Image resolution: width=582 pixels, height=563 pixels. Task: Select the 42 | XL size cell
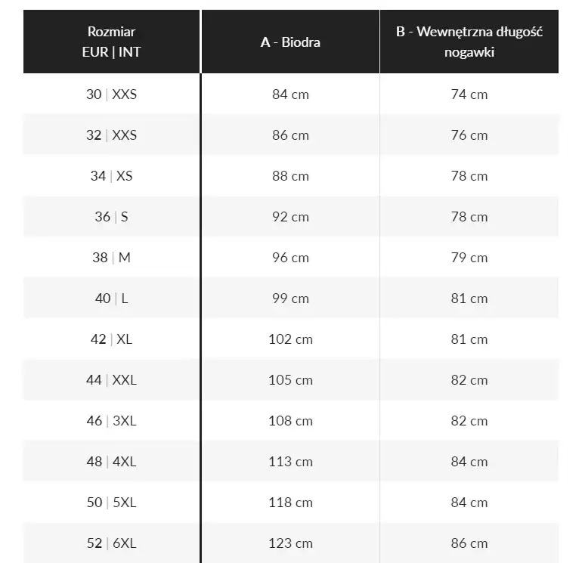click(111, 339)
